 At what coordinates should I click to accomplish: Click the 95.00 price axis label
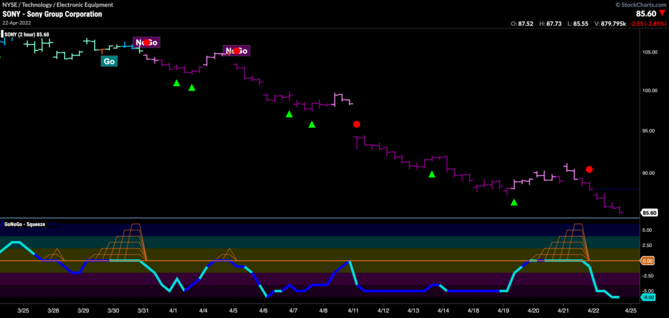(649, 131)
